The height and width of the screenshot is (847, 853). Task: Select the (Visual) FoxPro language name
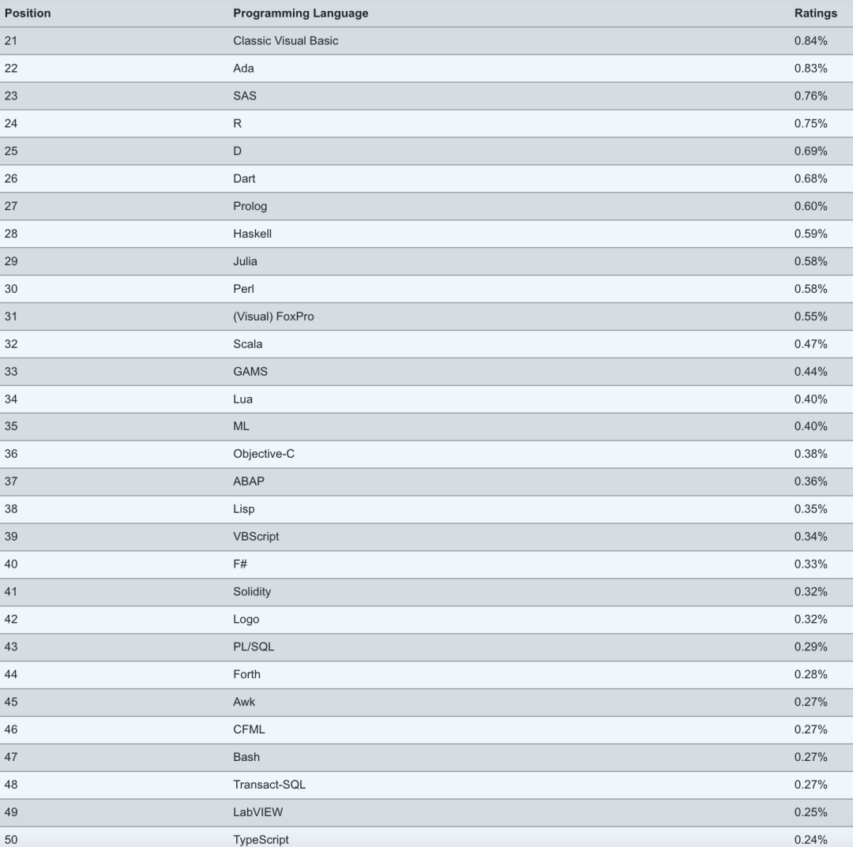273,317
